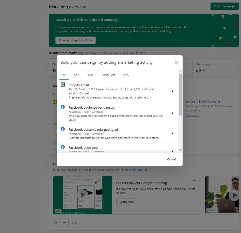Click the dialog scrollbar thumb
241x233 pixels.
(181, 94)
